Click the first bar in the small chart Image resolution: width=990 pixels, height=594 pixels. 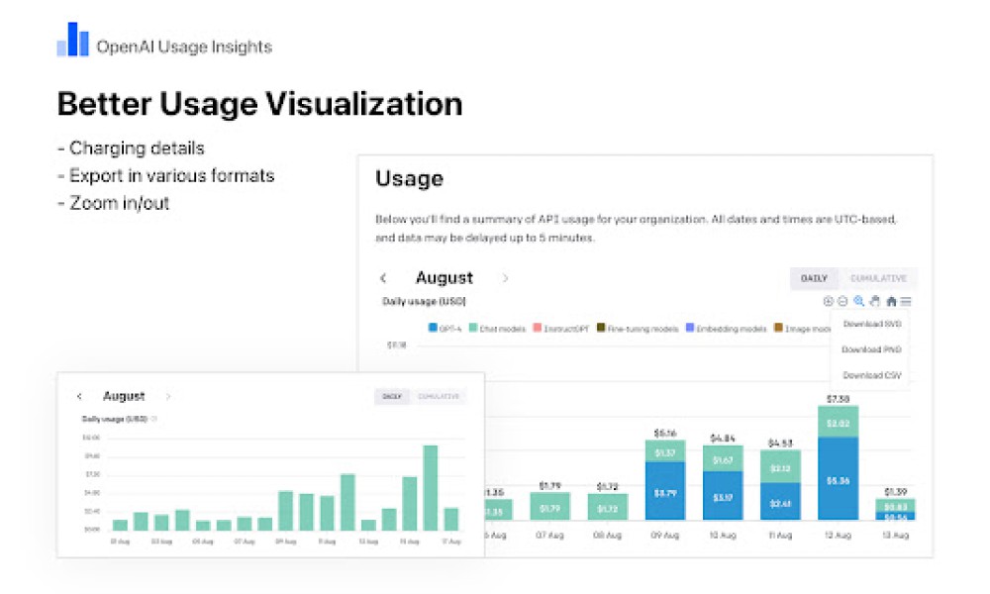click(120, 525)
